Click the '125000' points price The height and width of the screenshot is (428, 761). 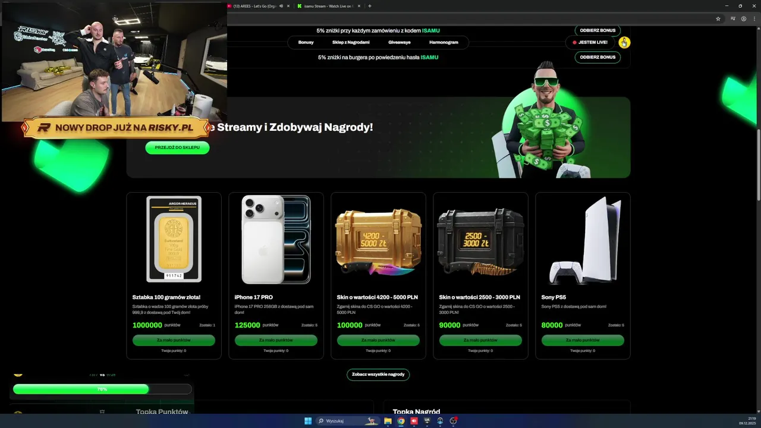pos(247,325)
